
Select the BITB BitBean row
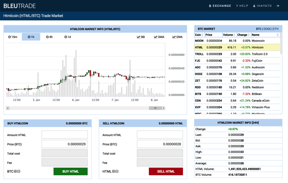[x=237, y=94]
